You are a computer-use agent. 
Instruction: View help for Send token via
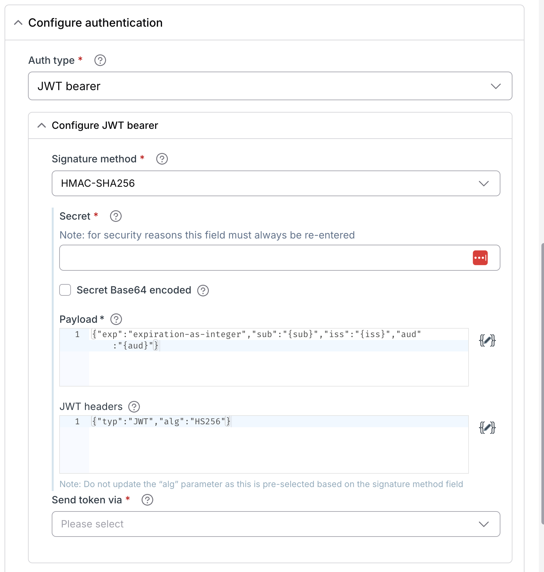click(x=147, y=500)
